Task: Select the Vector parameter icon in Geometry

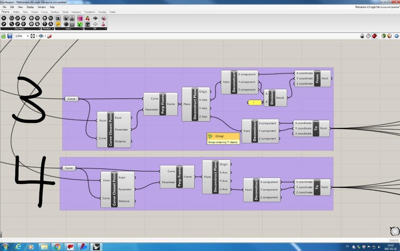Action: 4,24
